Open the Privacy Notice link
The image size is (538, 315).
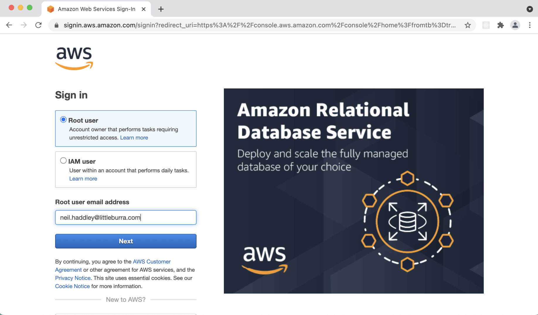point(73,278)
